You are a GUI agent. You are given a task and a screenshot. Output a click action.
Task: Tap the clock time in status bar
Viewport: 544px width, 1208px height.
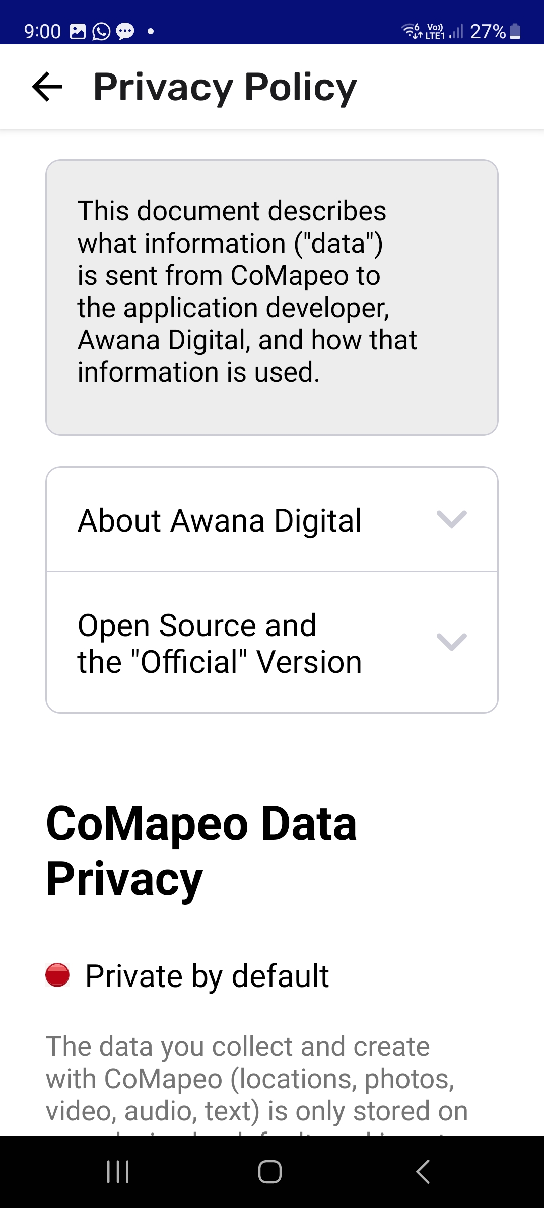point(42,32)
